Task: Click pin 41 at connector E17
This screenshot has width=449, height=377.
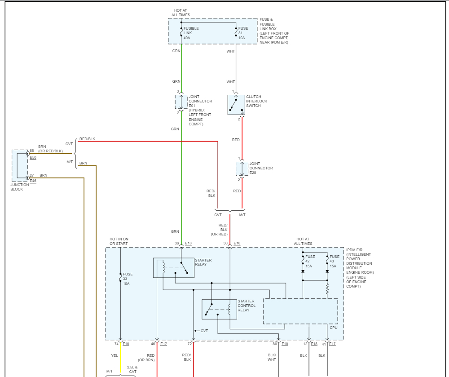Action: point(324,344)
